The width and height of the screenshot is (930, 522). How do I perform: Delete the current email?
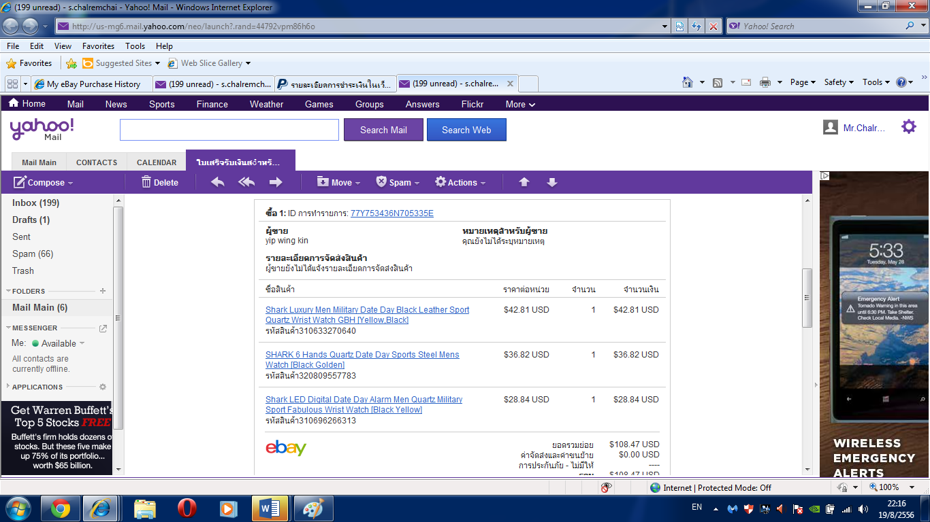click(159, 182)
